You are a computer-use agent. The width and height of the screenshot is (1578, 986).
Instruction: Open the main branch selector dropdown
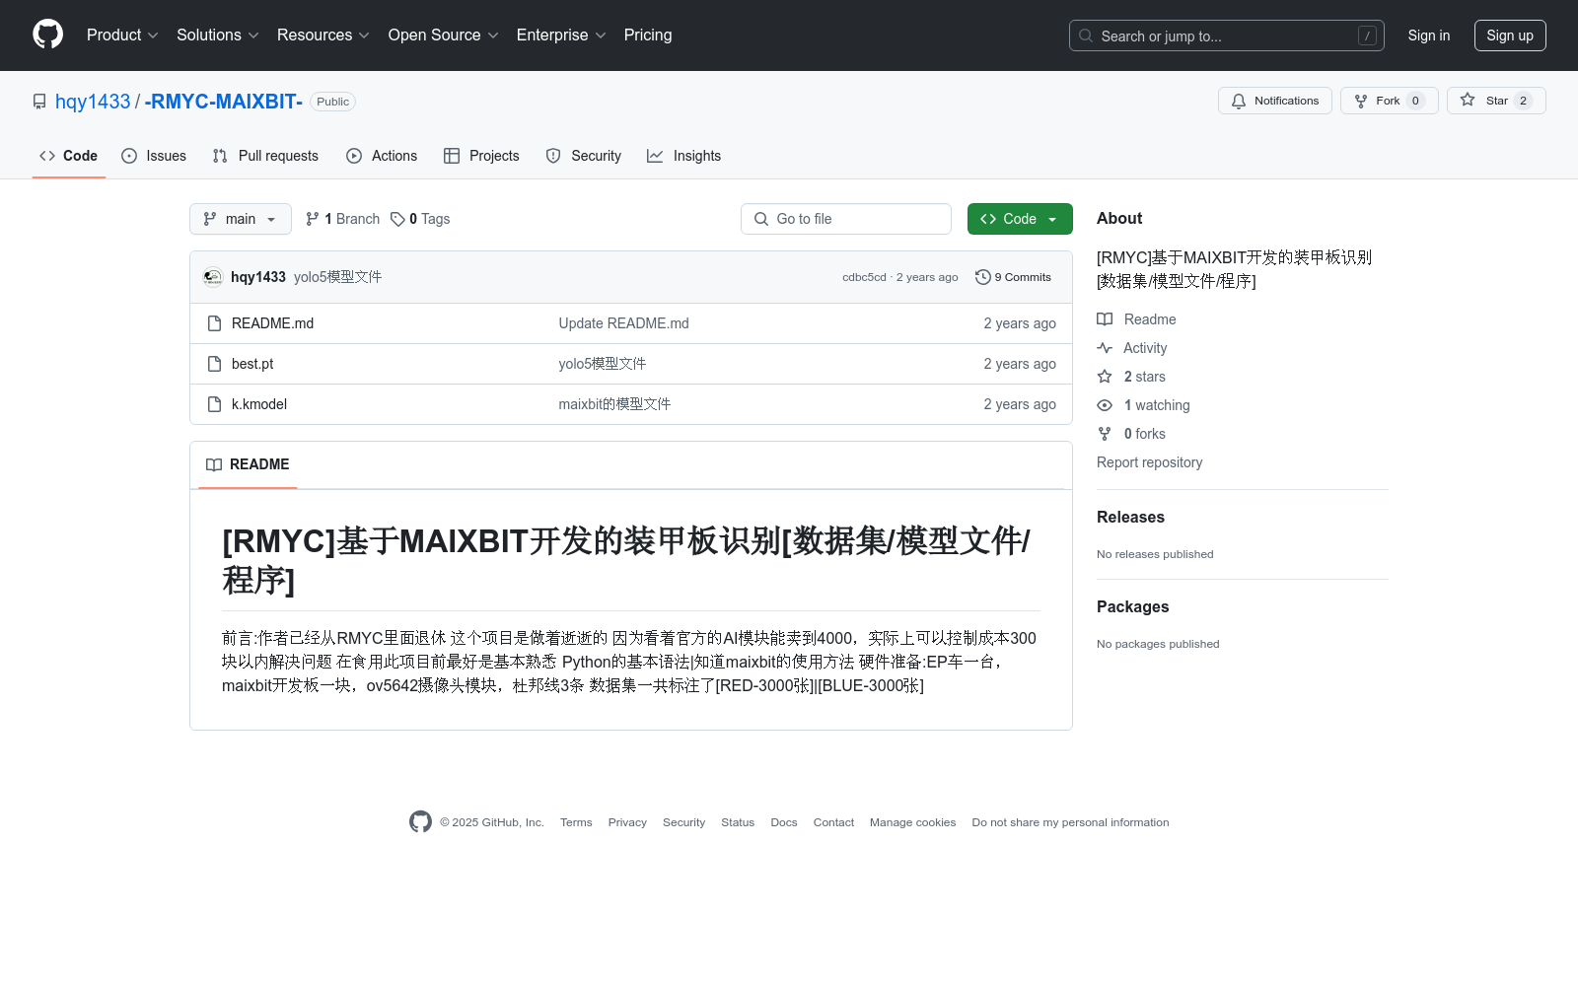[x=241, y=219]
